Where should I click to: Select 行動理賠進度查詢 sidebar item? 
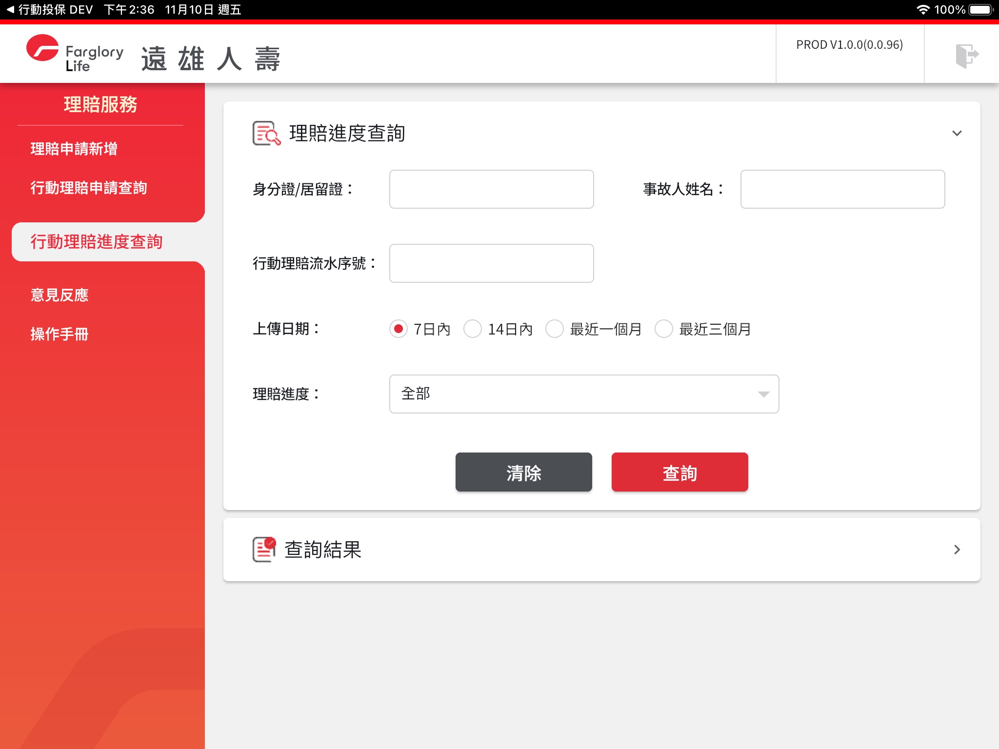(x=108, y=242)
